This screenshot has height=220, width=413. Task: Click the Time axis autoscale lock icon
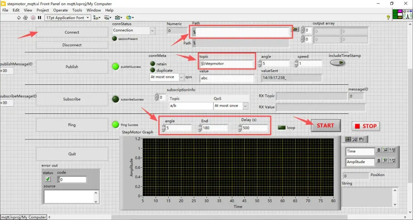click(x=379, y=150)
